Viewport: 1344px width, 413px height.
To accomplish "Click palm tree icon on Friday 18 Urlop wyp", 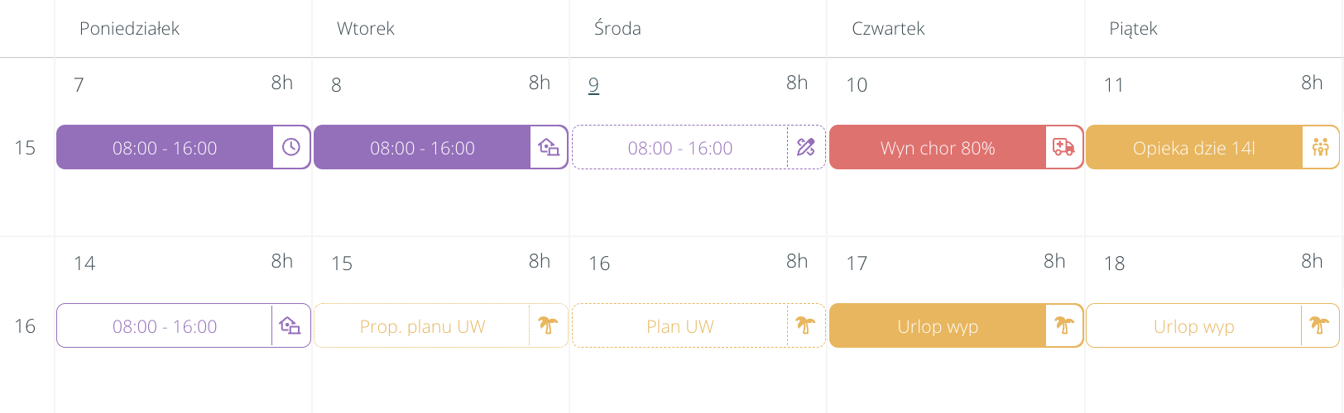I will [x=1320, y=325].
